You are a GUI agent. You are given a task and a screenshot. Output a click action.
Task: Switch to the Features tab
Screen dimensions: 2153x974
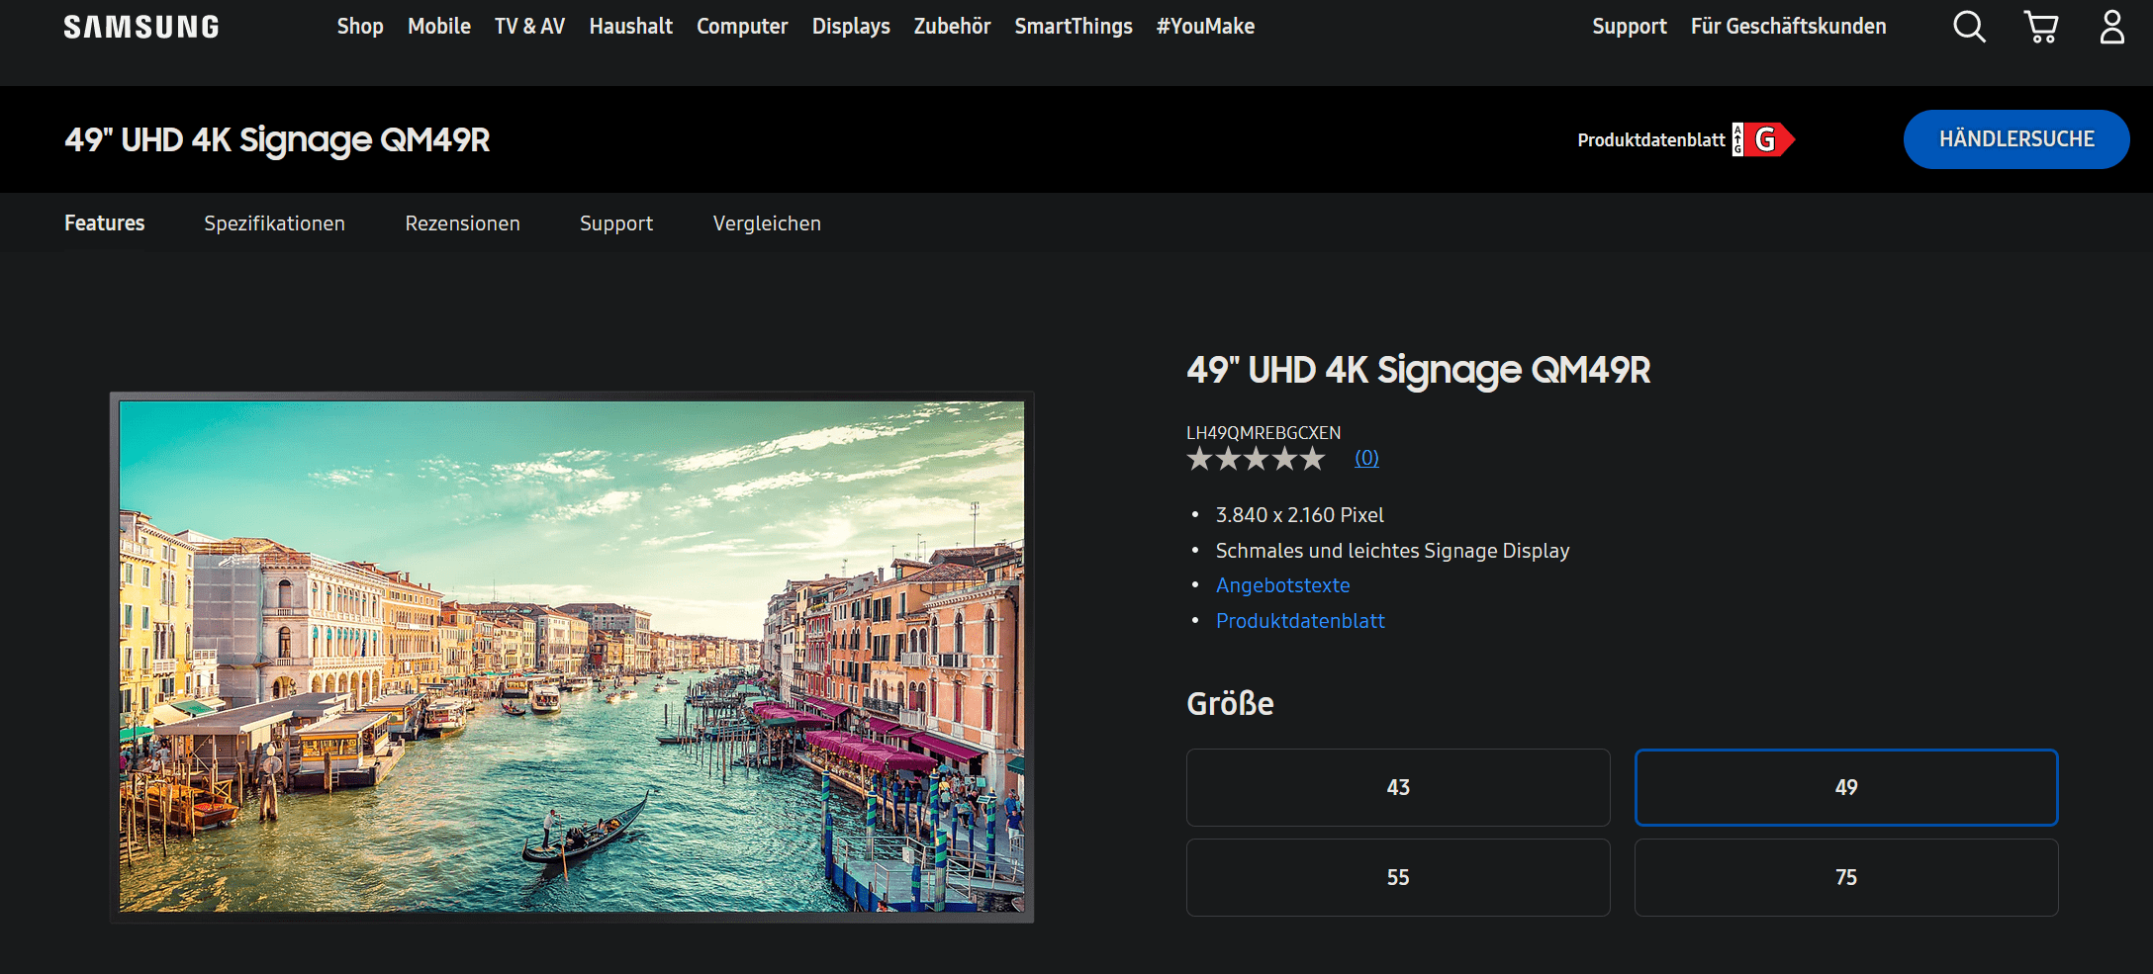[x=105, y=223]
